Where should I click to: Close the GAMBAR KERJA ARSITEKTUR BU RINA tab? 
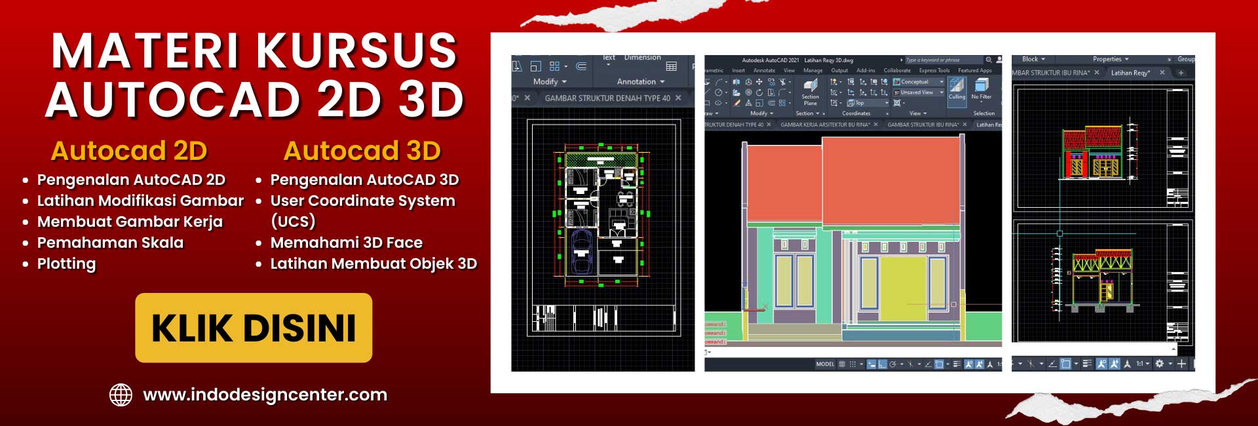(875, 125)
